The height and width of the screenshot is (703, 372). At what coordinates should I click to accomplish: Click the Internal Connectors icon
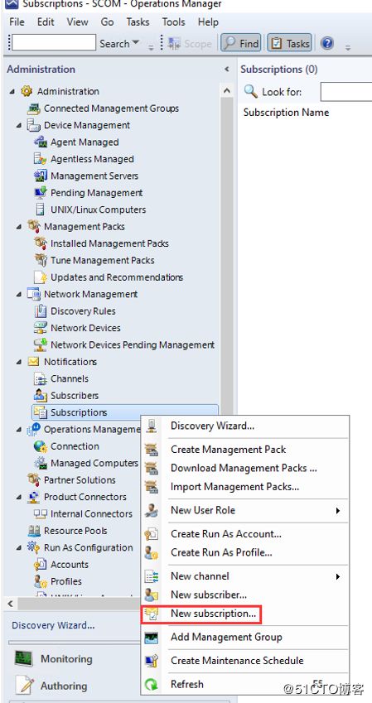pyautogui.click(x=41, y=514)
